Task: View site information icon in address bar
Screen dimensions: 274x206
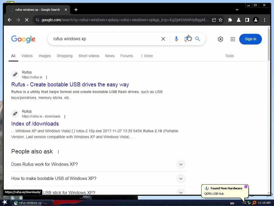Action: click(37, 20)
